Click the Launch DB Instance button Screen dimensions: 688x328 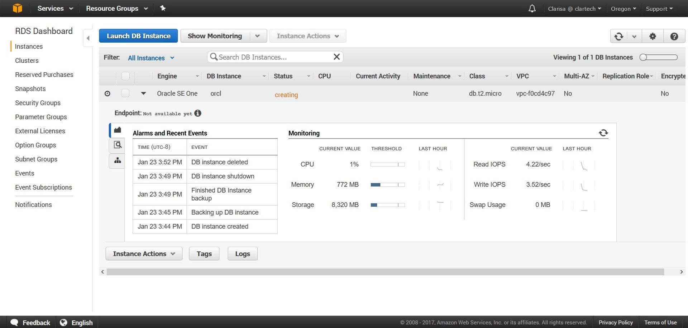pyautogui.click(x=138, y=36)
